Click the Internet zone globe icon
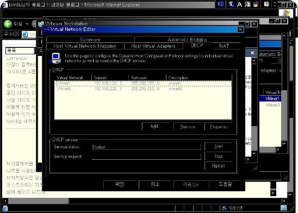The height and width of the screenshot is (213, 298). [225, 208]
